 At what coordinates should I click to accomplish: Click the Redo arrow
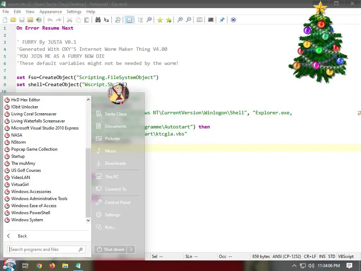(59, 20)
